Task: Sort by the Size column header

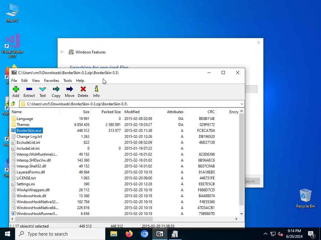Action: (75, 112)
